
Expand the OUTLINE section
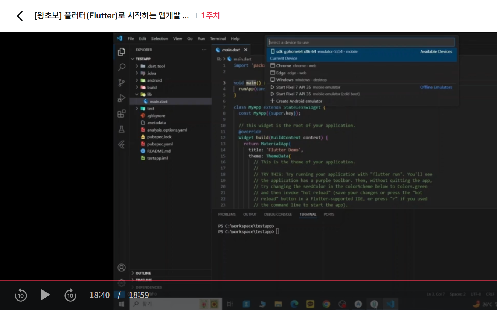coord(170,273)
